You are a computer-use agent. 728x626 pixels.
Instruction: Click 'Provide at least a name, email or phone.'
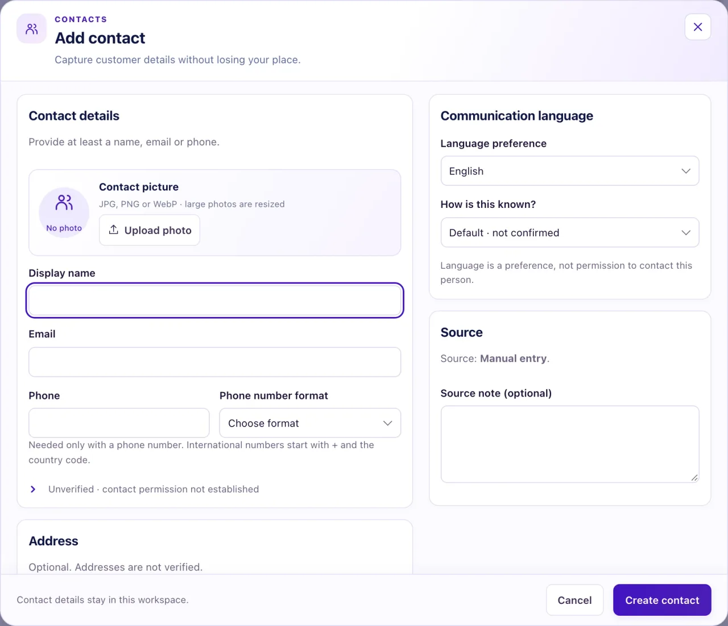124,142
